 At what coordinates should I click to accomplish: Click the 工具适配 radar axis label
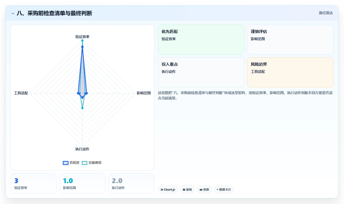click(x=21, y=93)
